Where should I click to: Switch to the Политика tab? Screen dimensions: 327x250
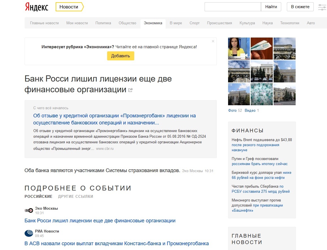103,23
